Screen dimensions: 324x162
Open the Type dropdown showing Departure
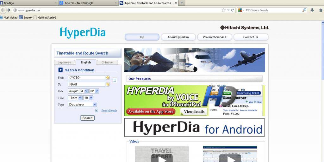(82, 105)
